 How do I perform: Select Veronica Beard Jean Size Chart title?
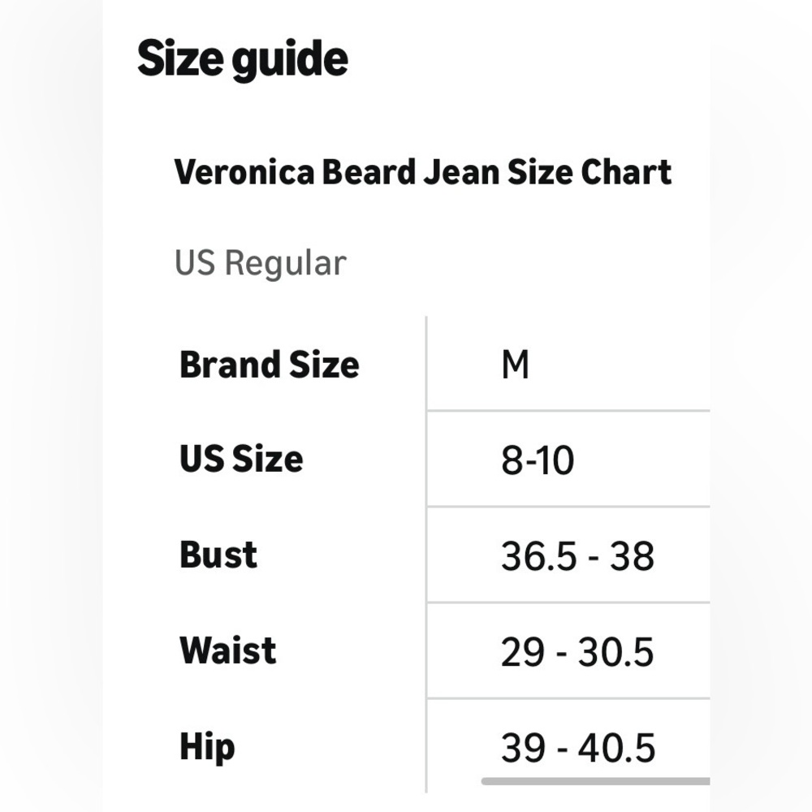coord(423,172)
